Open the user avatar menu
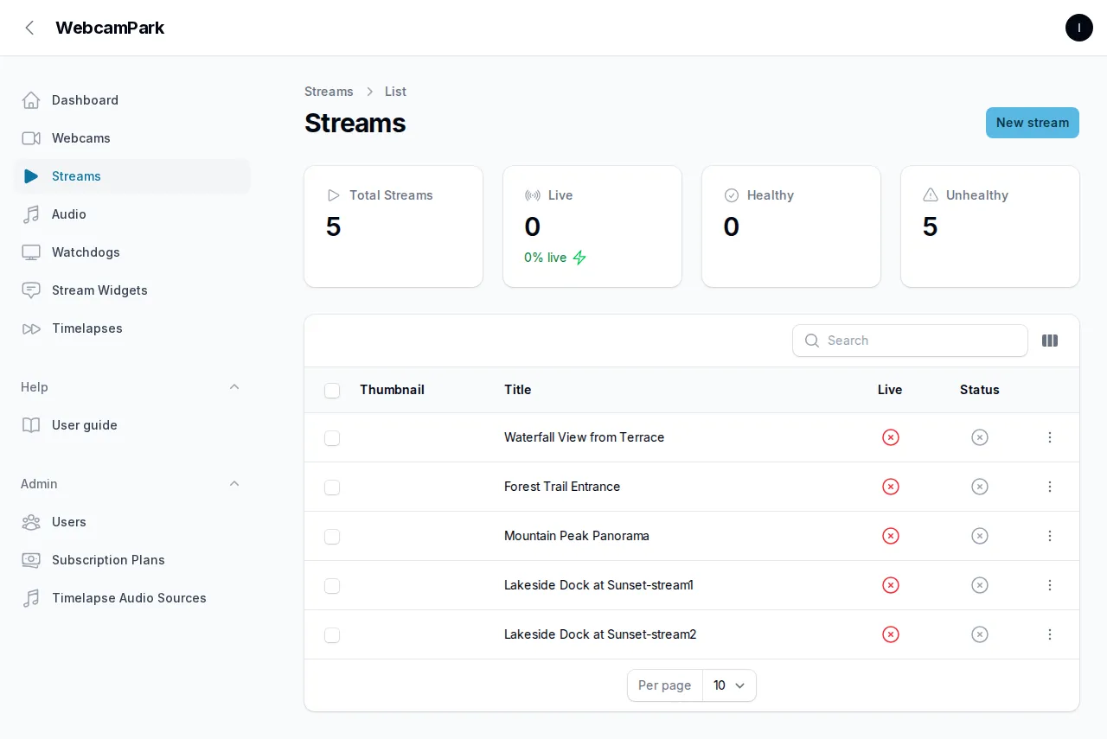Screen dimensions: 1107x739 [1079, 28]
